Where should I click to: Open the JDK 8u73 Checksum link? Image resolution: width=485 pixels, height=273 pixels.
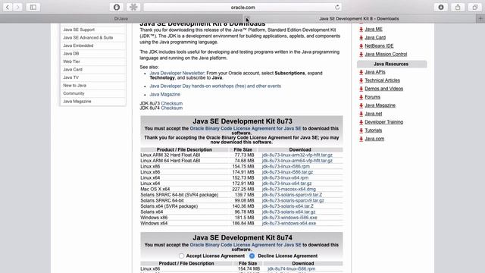coord(172,103)
